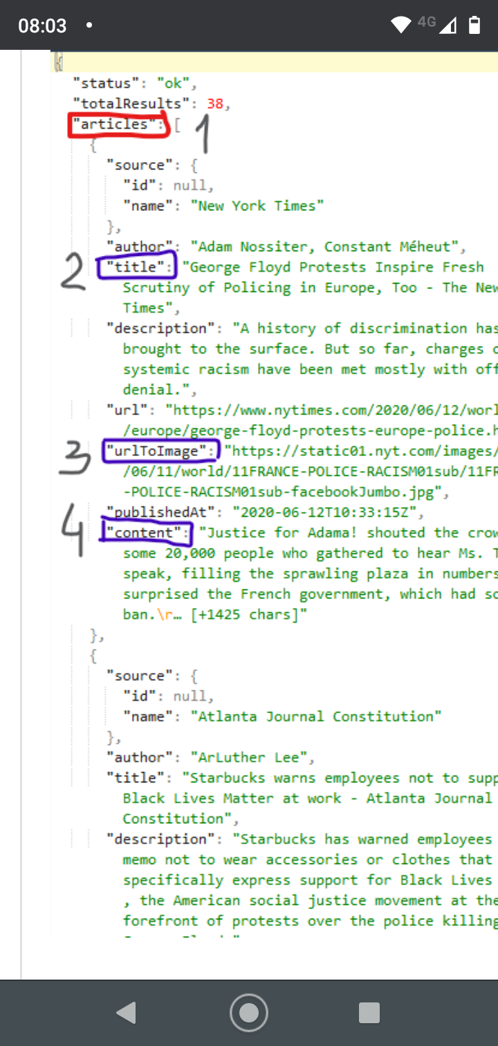498x1046 pixels.
Task: Select the "id" key of the second article
Action: coord(139,696)
